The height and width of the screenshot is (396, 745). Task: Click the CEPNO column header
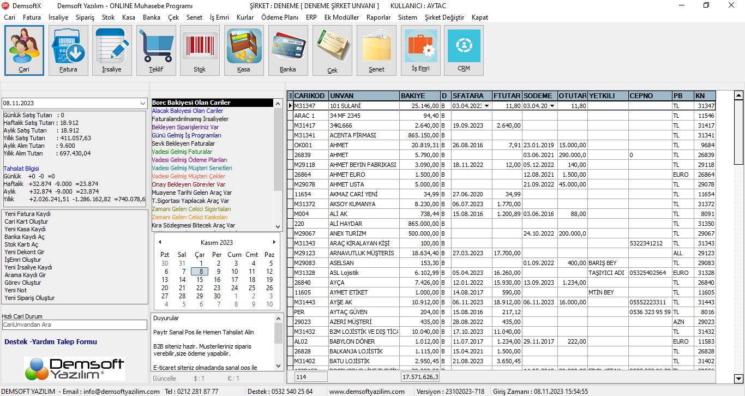pyautogui.click(x=650, y=96)
